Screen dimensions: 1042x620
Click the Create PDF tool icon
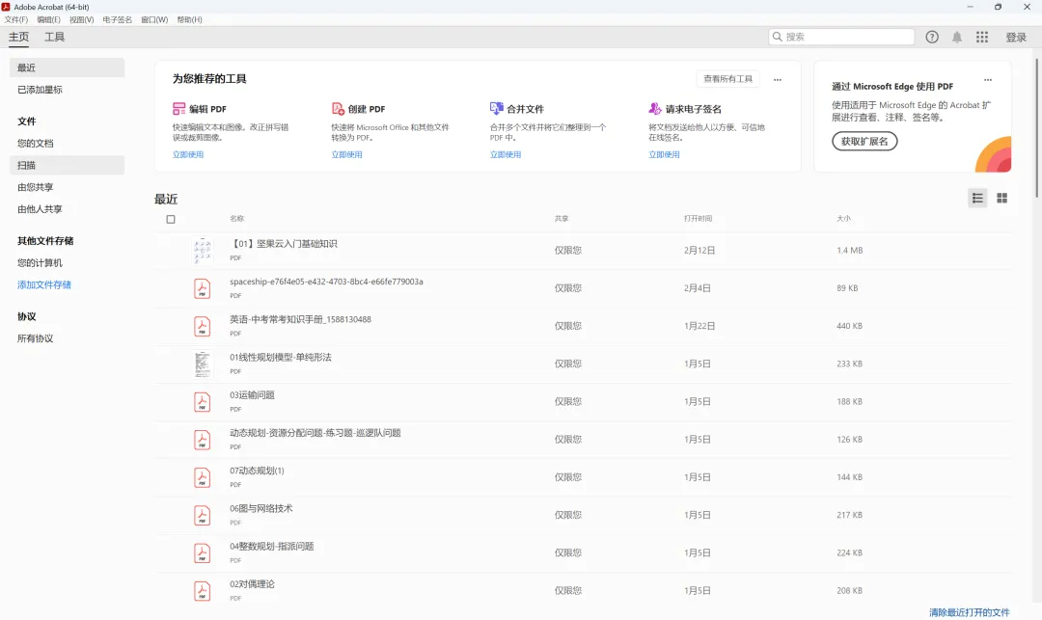[x=338, y=109]
